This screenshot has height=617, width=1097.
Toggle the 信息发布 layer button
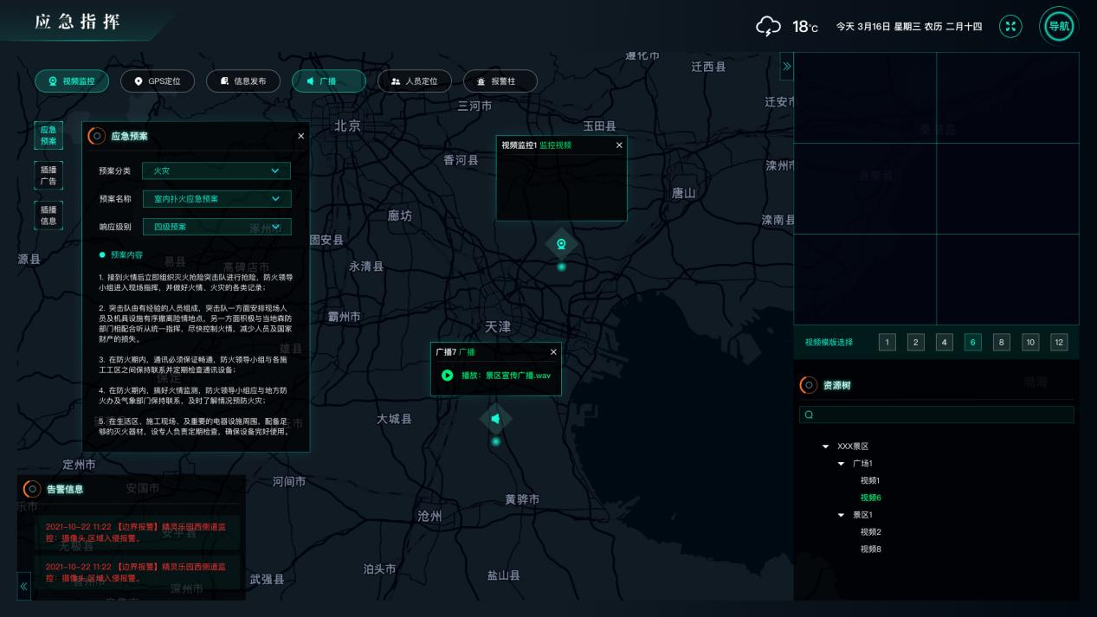[242, 81]
